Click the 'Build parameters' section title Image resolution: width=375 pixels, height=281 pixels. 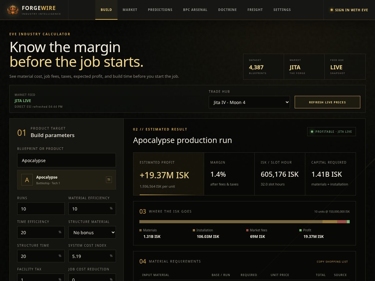point(52,135)
